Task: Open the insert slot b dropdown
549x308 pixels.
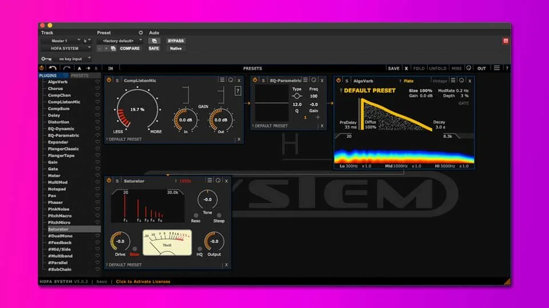Action: coord(87,41)
